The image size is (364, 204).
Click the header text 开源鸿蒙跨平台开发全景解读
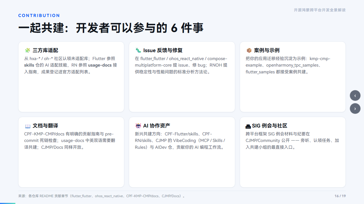coord(320,10)
